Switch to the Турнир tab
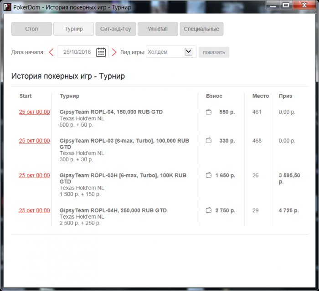 [74, 29]
